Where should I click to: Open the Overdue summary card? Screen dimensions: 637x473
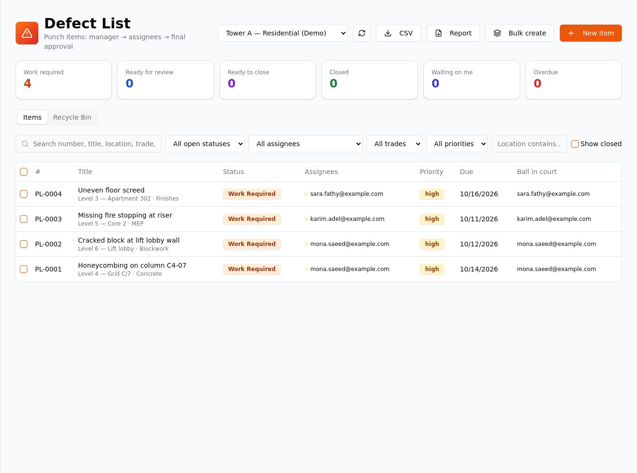(x=574, y=80)
